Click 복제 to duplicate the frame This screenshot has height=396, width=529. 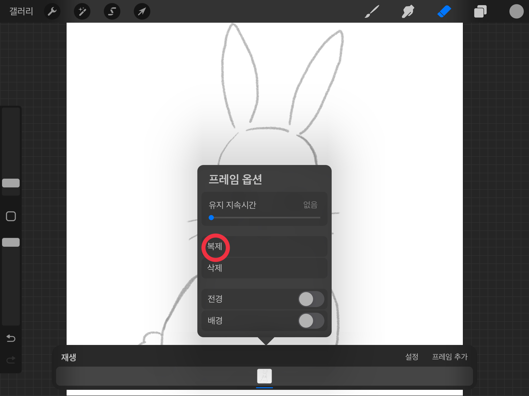click(215, 246)
